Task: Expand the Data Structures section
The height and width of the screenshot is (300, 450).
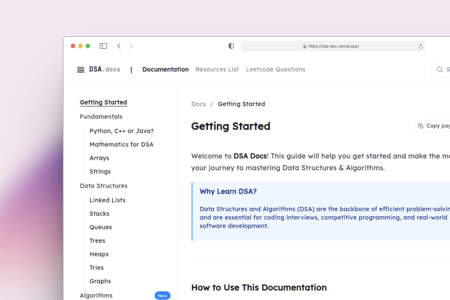Action: [x=103, y=186]
